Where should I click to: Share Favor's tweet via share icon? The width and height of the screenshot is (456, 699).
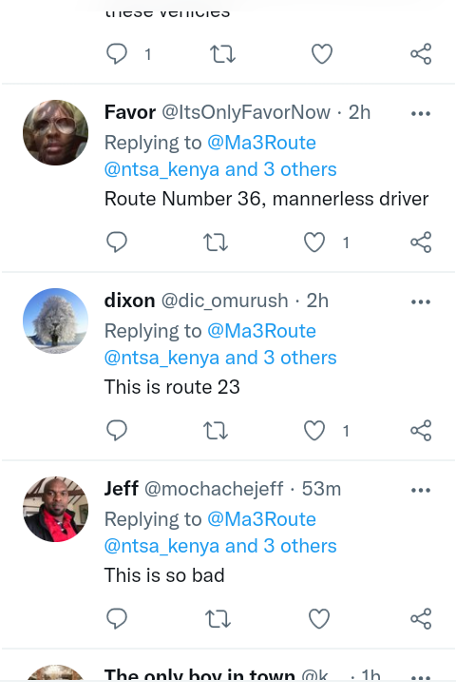click(421, 243)
